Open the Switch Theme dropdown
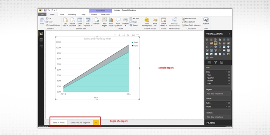 tap(163, 22)
